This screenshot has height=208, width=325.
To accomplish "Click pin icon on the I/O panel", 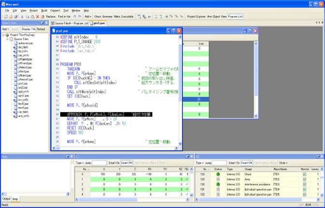I will point(318,157).
